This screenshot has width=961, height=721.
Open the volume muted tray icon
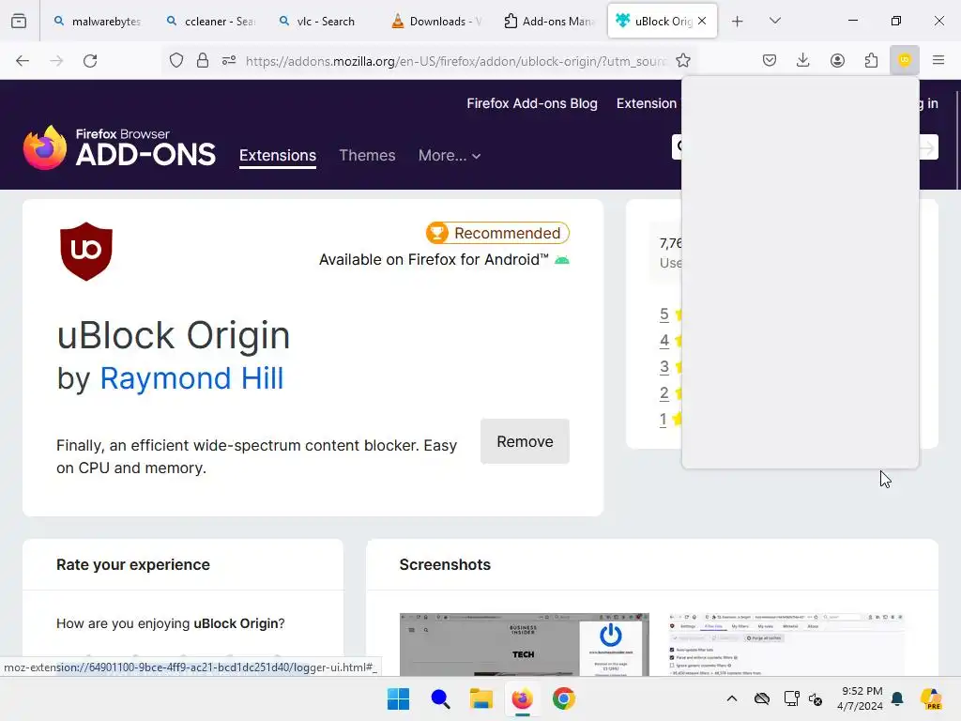[816, 698]
